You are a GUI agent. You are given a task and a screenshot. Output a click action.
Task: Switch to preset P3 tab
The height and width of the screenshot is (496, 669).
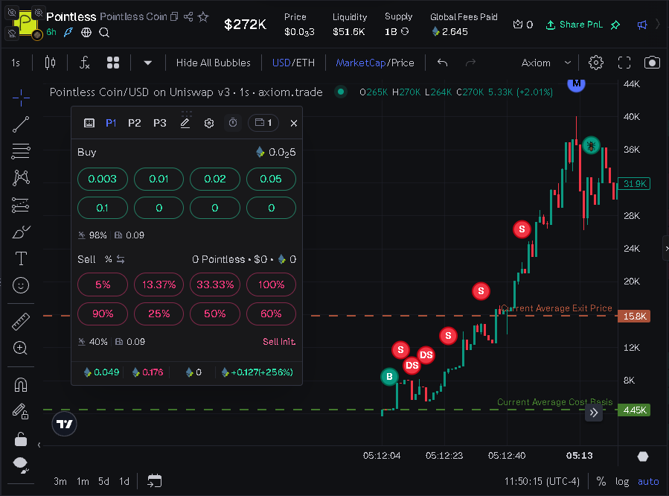(x=159, y=123)
